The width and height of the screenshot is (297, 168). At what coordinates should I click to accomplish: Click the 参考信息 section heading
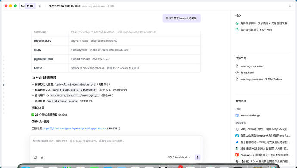click(x=241, y=101)
